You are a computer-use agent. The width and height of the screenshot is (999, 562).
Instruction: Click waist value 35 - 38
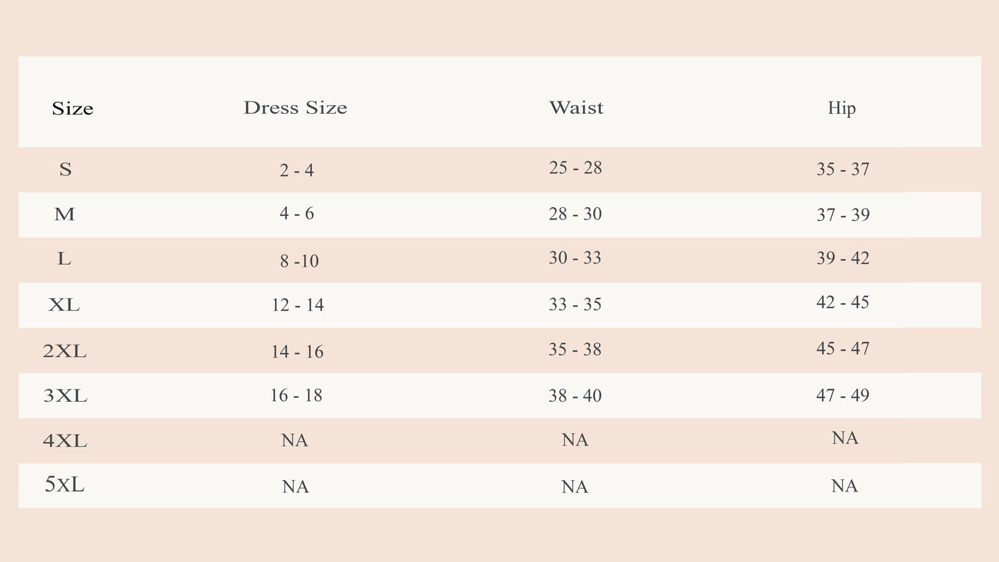575,349
